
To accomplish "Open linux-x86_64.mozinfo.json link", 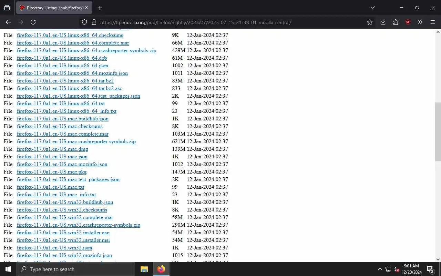I will (72, 73).
